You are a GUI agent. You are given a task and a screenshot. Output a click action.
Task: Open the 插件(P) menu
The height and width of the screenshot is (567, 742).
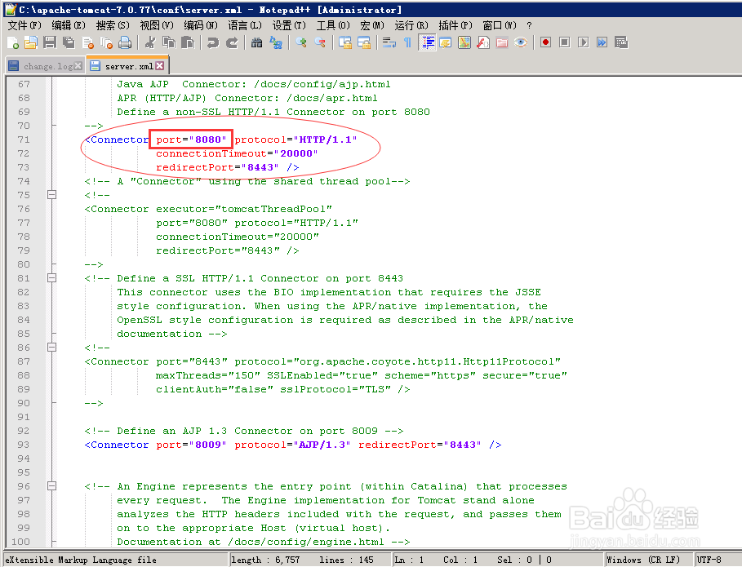coord(455,25)
